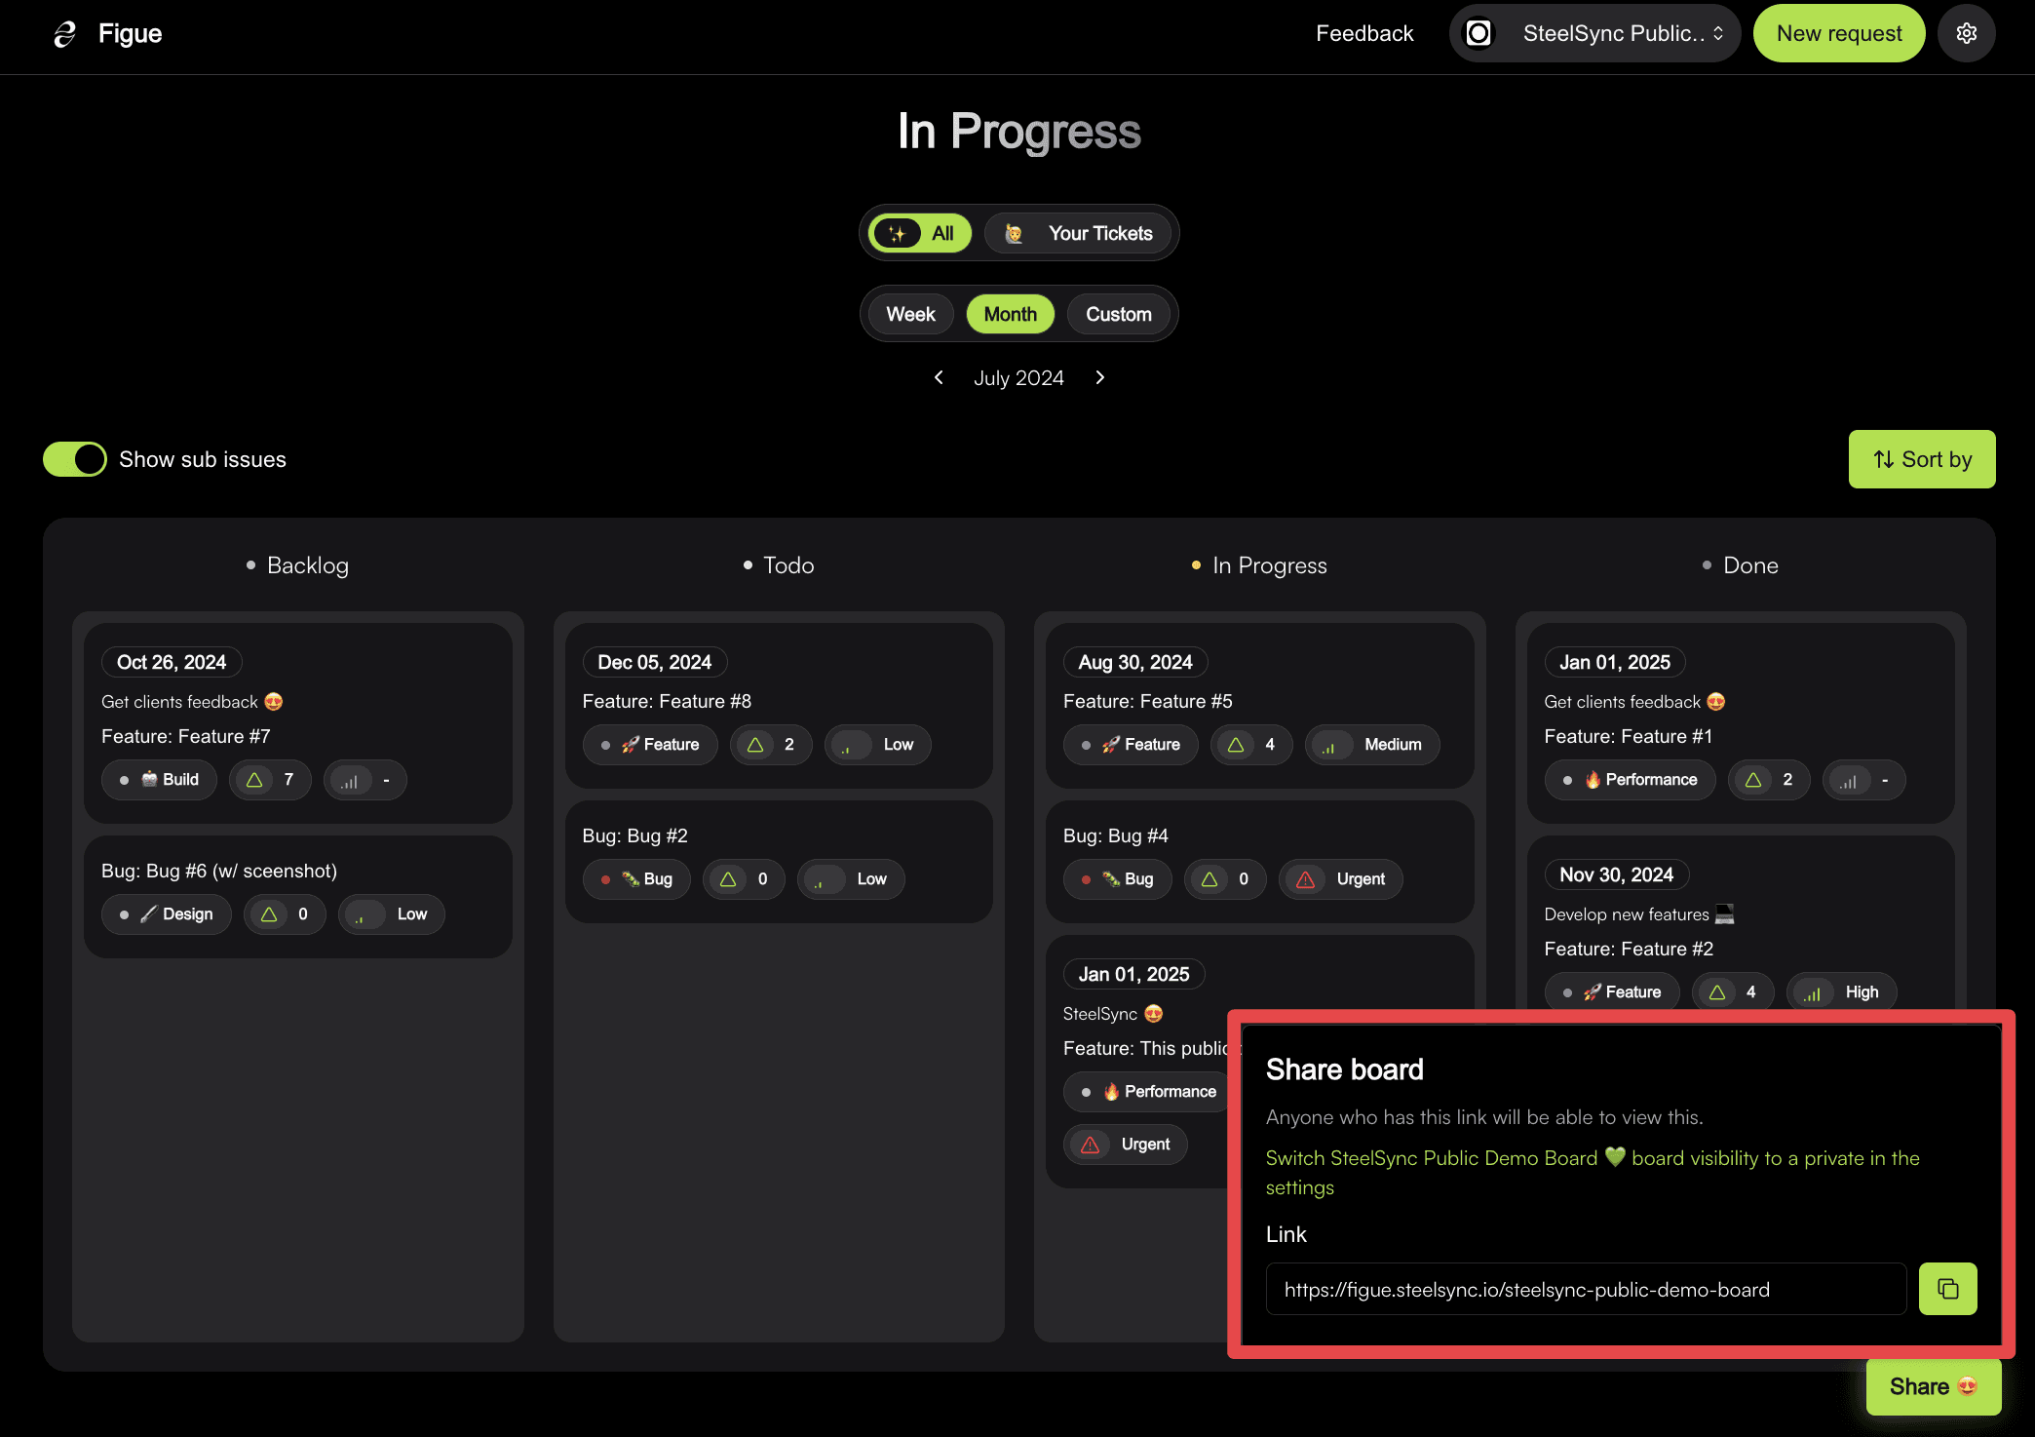Screen dimensions: 2035x1437
Task: Click the Urgent priority icon on Bug #4
Action: (x=1305, y=879)
